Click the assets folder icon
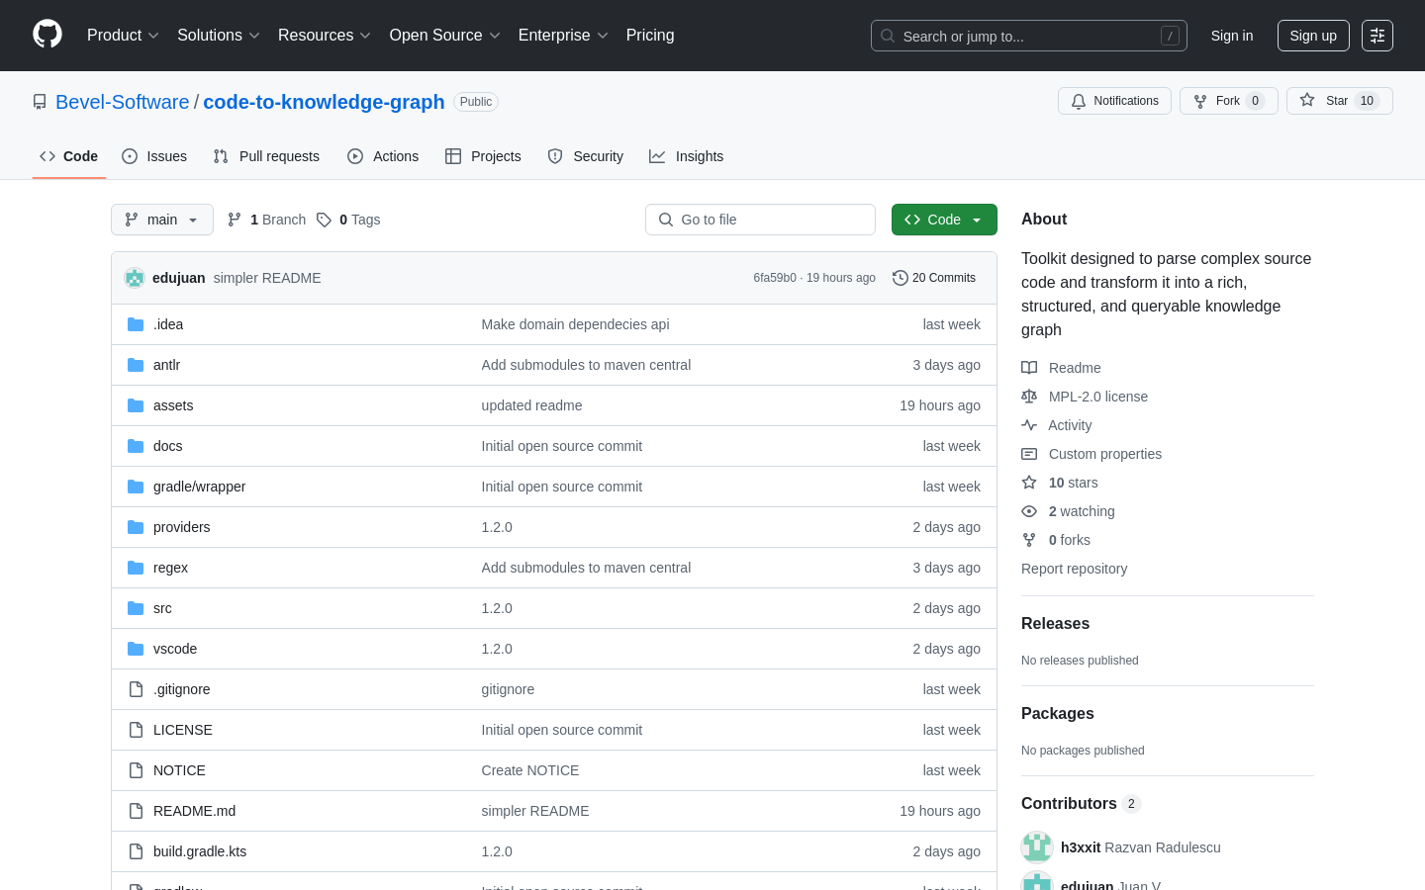Image resolution: width=1425 pixels, height=890 pixels. coord(136,405)
